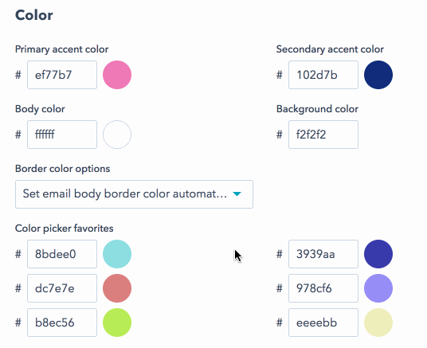Click the Body color label
Image resolution: width=427 pixels, height=348 pixels.
tap(40, 109)
